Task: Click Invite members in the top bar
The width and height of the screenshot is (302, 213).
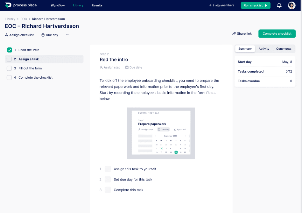Action: (x=222, y=5)
